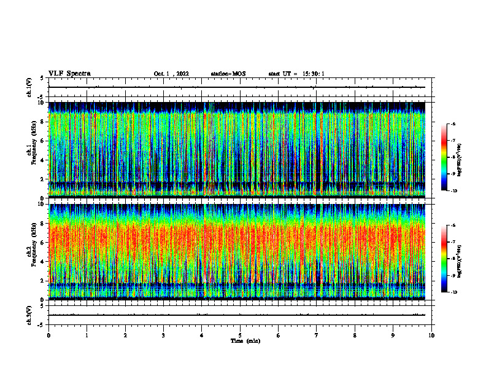Viewport: 486px width, 376px height.
Task: Click the "ch.1(V)" axis label of the top waveform panel
Action: [x=29, y=87]
